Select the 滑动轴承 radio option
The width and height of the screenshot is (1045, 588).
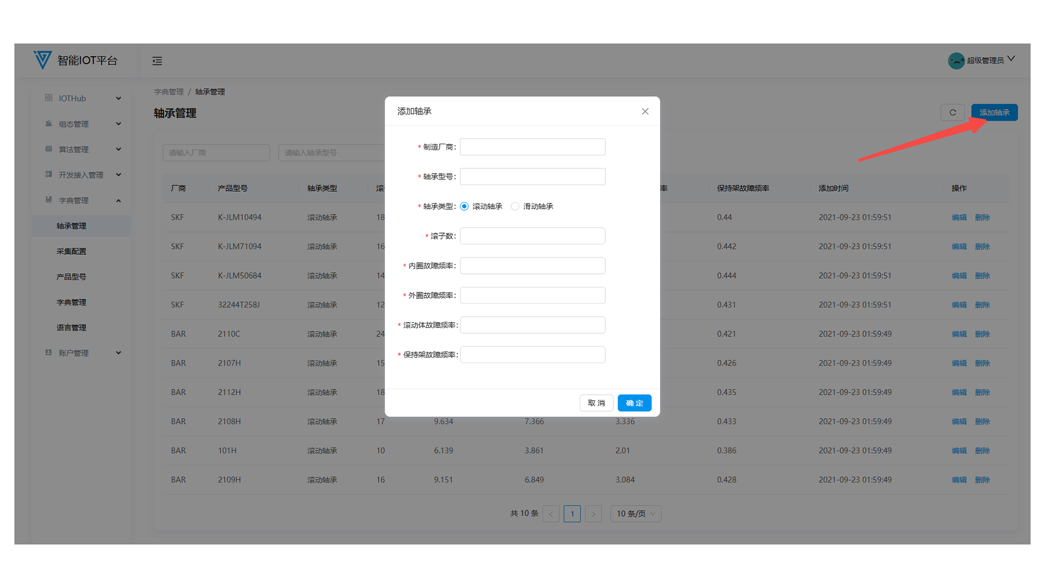tap(515, 206)
